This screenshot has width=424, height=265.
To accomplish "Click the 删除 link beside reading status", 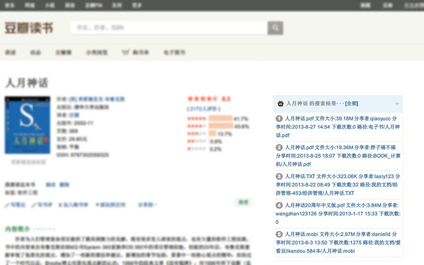I will pos(64,185).
